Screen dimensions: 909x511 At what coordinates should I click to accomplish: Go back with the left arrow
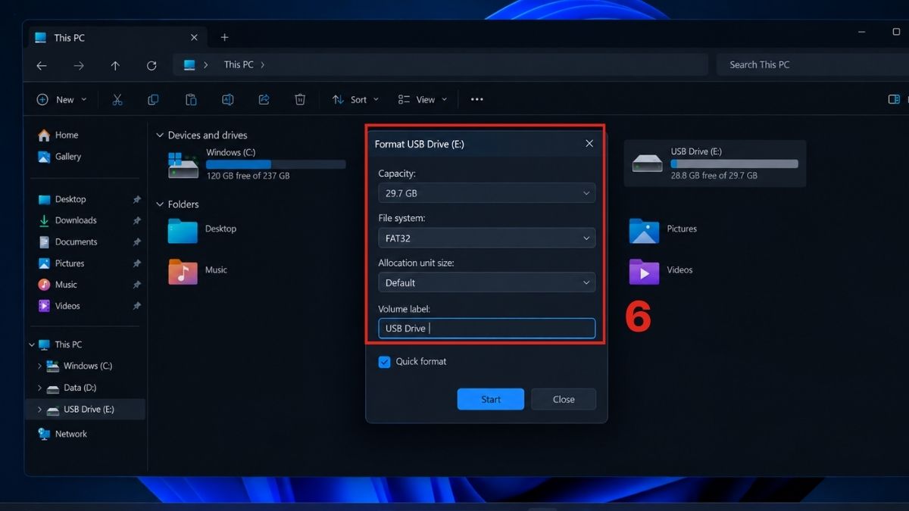tap(42, 66)
